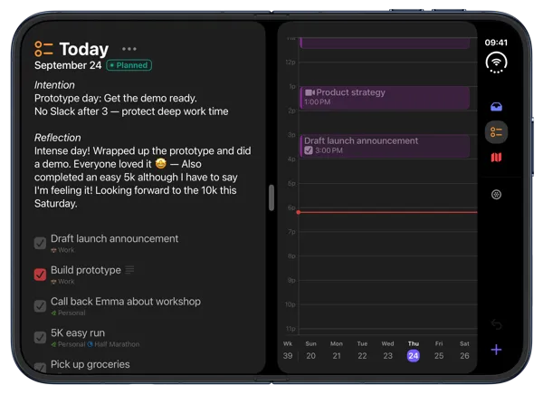Image resolution: width=543 pixels, height=395 pixels.
Task: Click the 7p hour slot in calendar
Action: pos(387,244)
